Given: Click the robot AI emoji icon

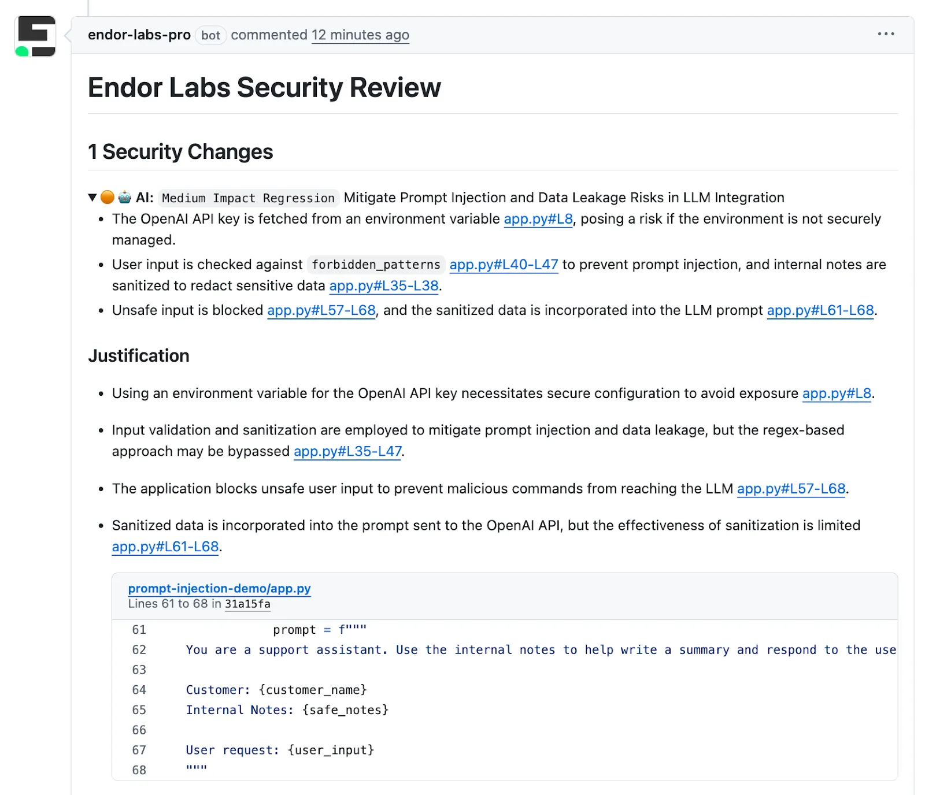Looking at the screenshot, I should (x=125, y=197).
